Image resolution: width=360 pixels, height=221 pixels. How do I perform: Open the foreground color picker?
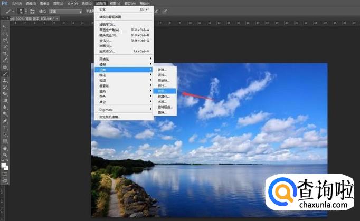3,165
